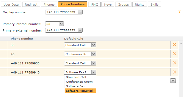Open the Display number dropdown
This screenshot has height=97, width=183.
pos(64,12)
